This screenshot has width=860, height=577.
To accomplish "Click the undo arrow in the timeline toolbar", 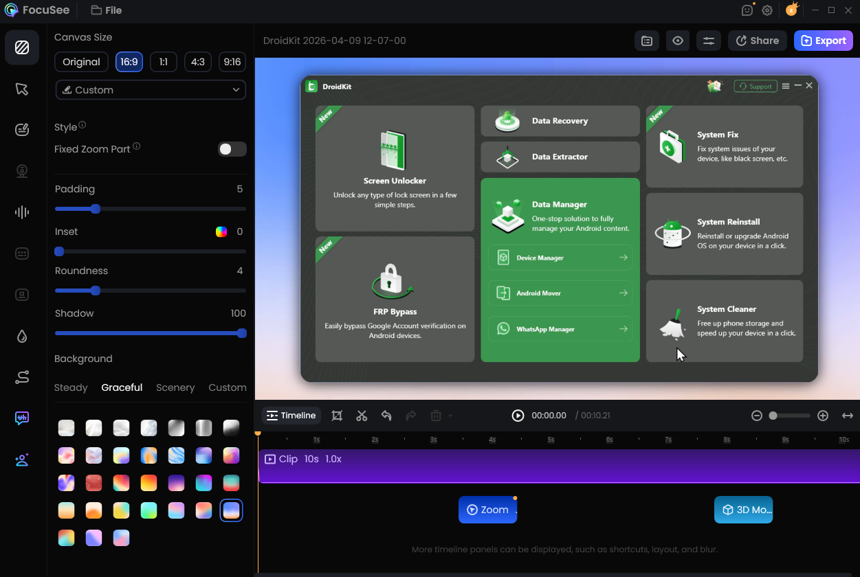I will click(386, 416).
